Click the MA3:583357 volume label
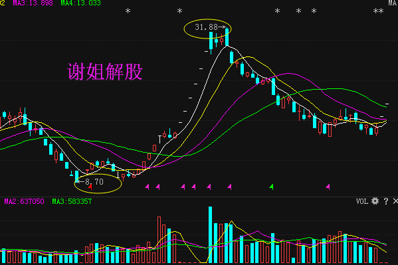398x265 pixels. pyautogui.click(x=72, y=201)
